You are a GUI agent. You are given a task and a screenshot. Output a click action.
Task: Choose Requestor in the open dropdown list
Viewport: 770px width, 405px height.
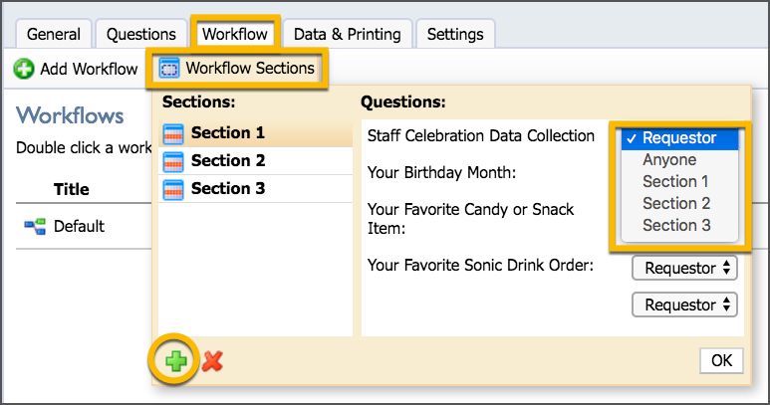[x=679, y=138]
